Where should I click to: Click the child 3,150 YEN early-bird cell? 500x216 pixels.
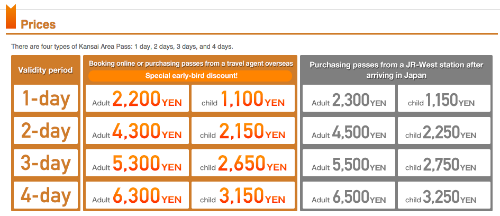click(x=243, y=195)
